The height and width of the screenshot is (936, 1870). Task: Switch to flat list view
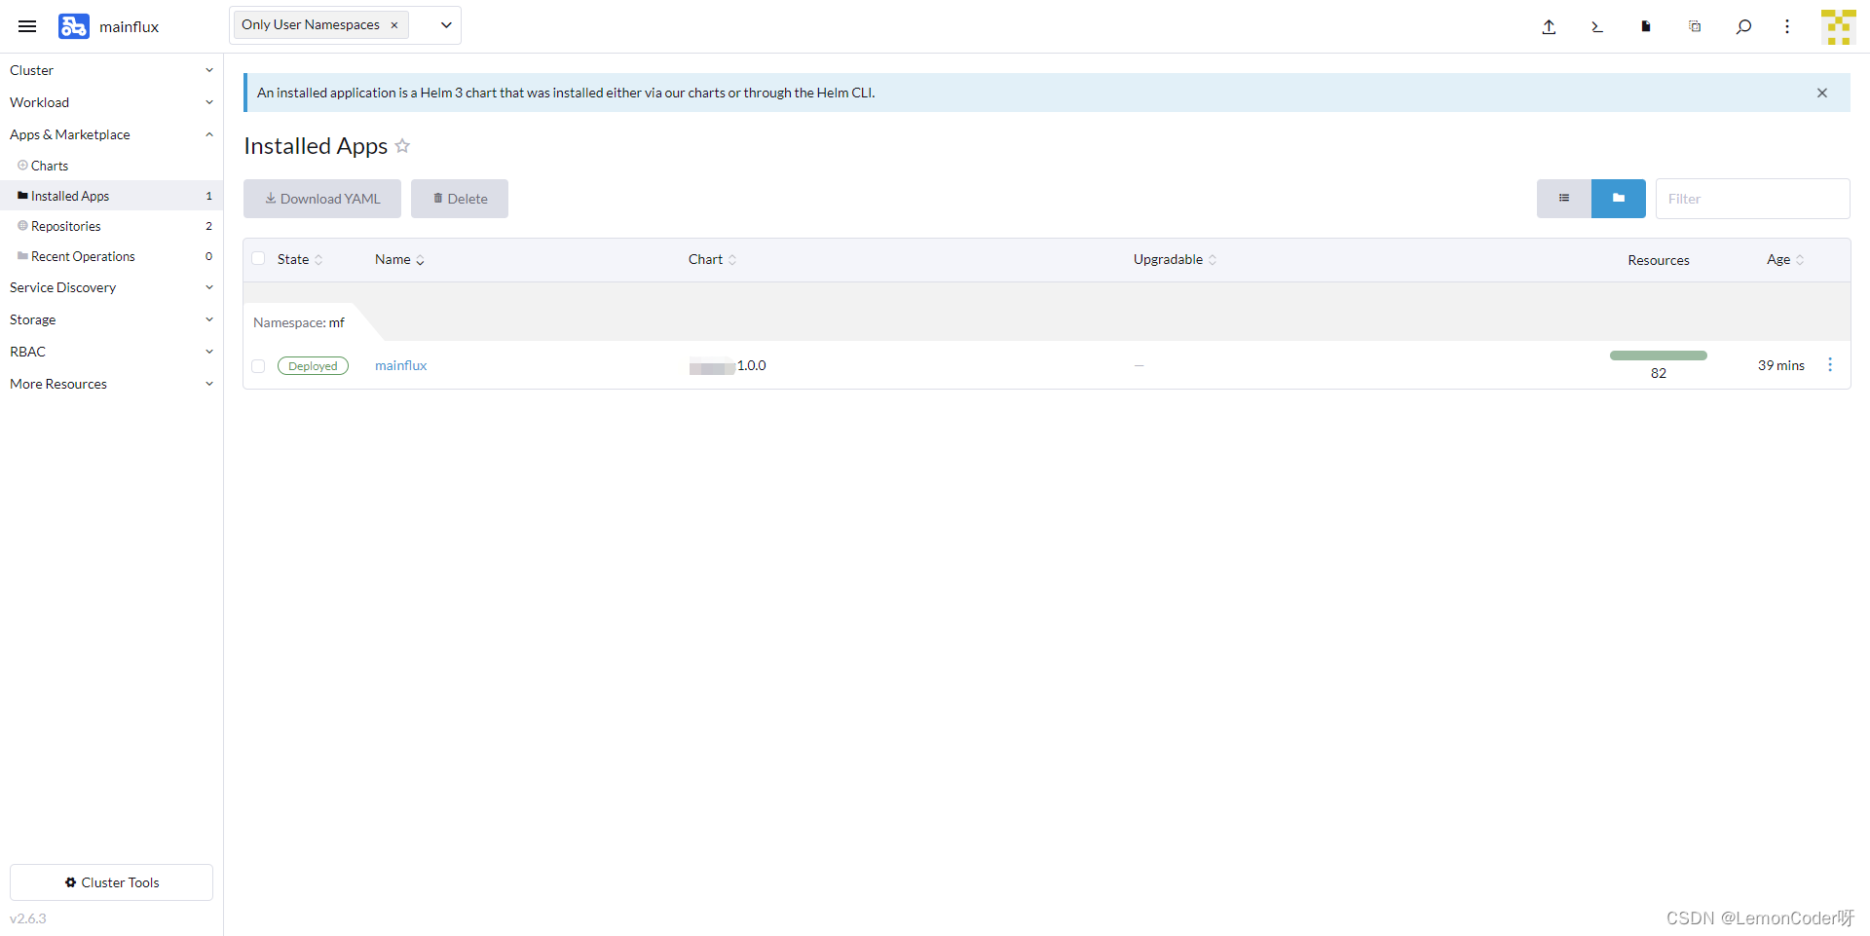(x=1564, y=199)
